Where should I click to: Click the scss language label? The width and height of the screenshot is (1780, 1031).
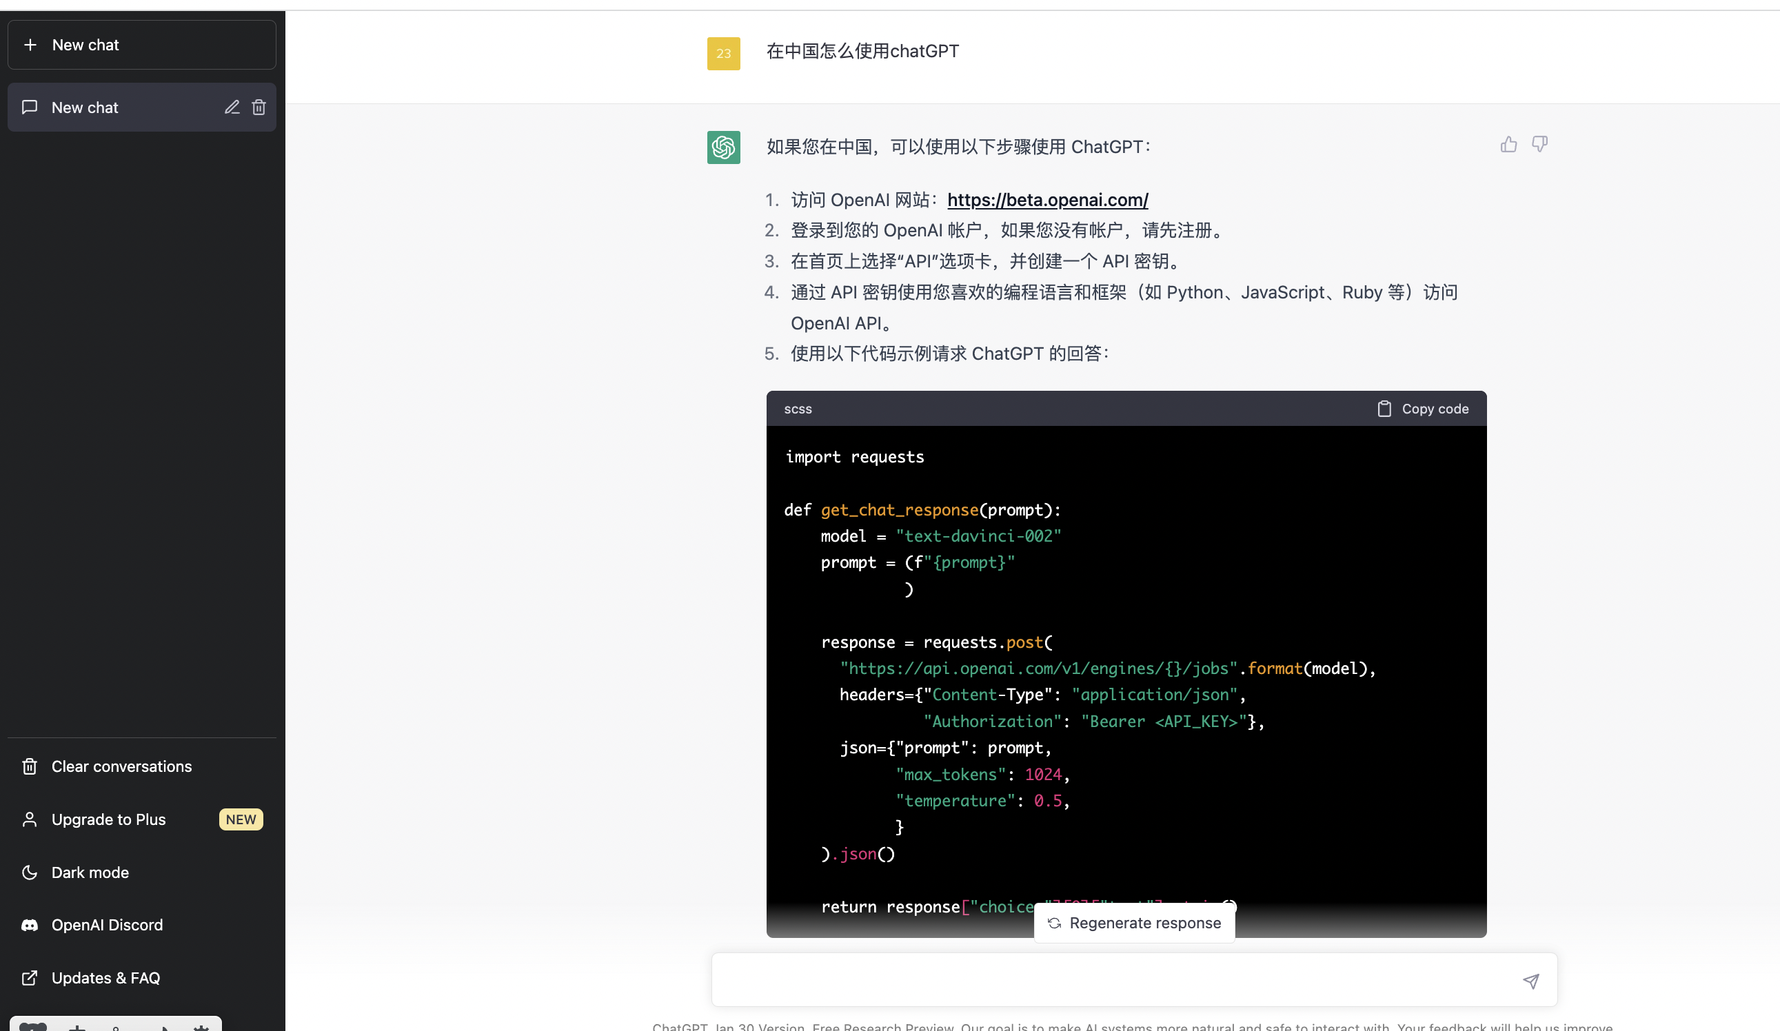coord(798,409)
